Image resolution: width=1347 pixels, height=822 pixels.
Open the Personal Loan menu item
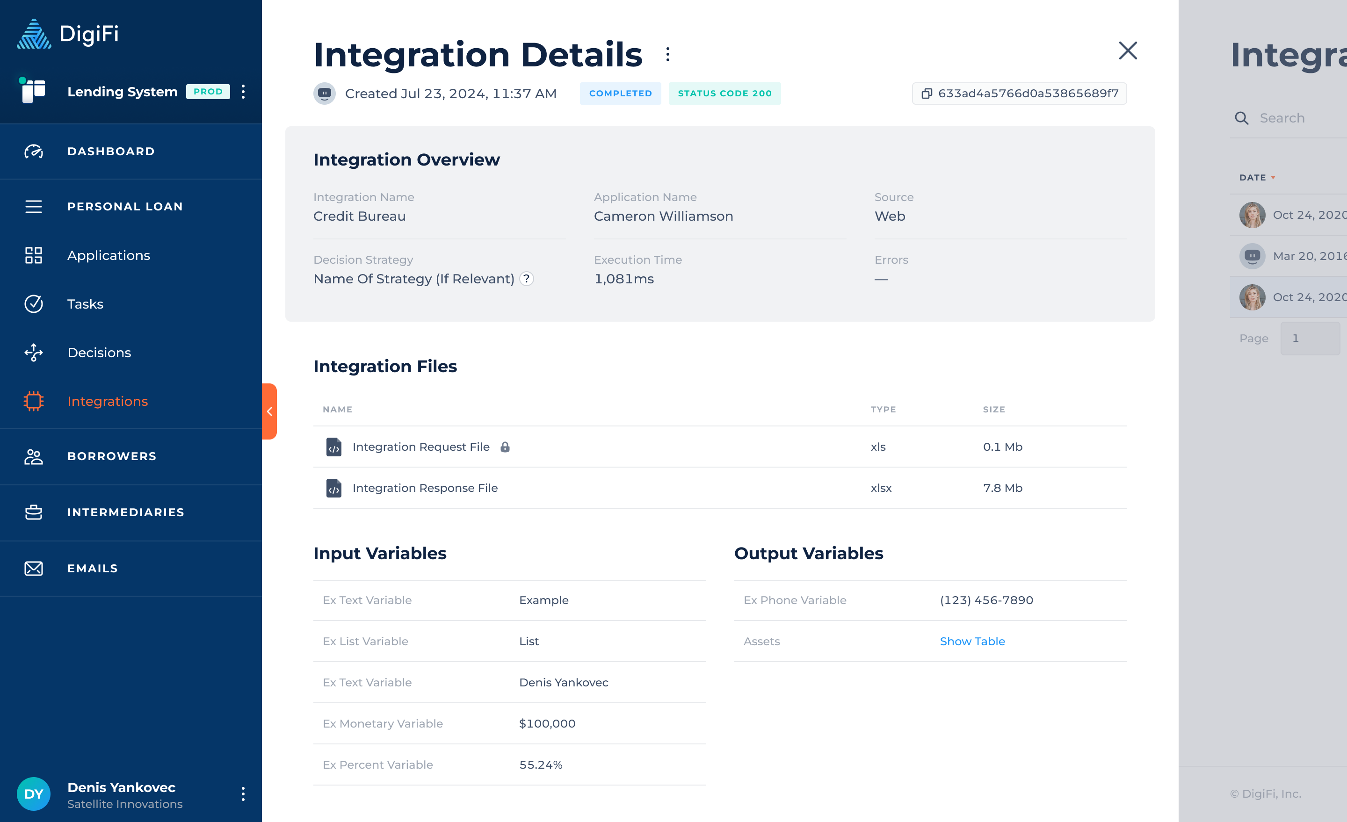pyautogui.click(x=125, y=207)
